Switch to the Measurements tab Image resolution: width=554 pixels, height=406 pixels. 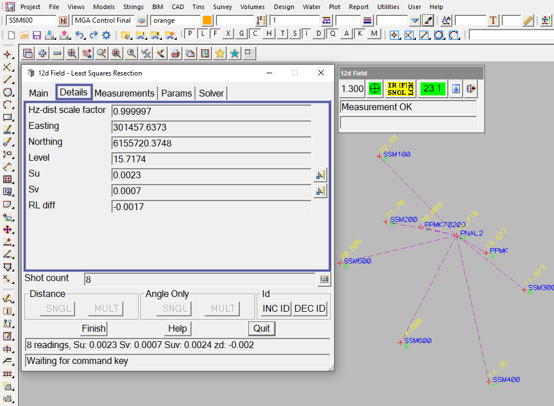pos(124,93)
